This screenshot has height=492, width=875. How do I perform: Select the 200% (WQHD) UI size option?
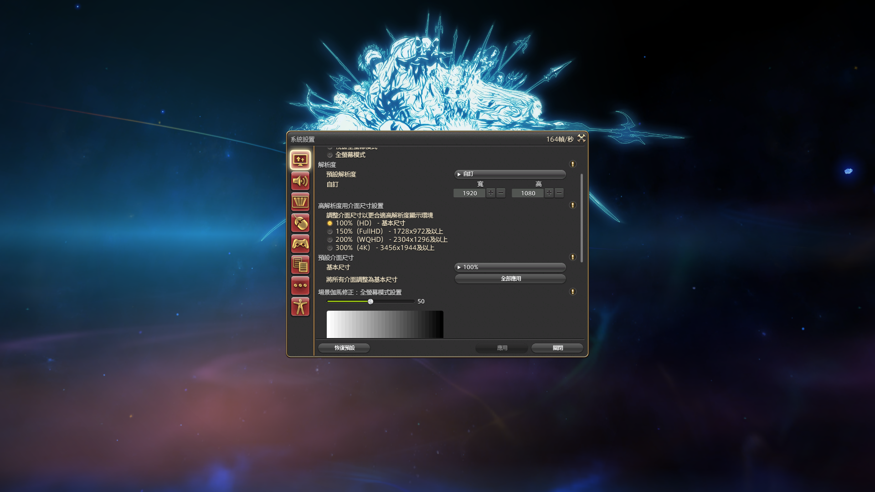[x=330, y=240]
